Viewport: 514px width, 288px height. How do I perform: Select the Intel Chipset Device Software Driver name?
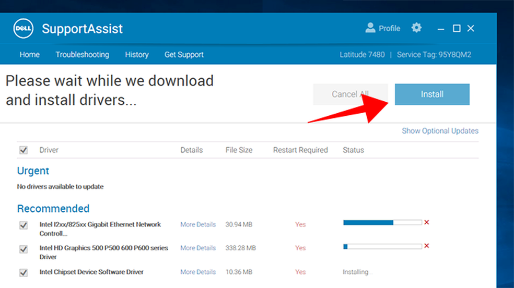click(x=91, y=272)
